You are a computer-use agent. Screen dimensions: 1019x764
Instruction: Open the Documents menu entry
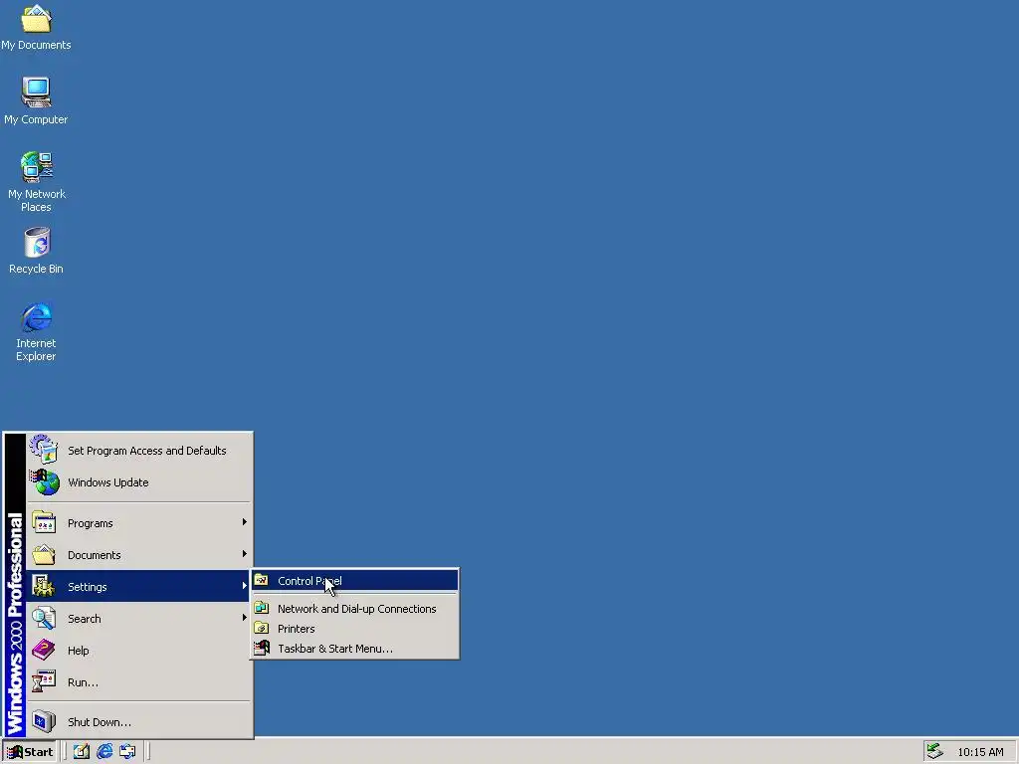tap(139, 555)
